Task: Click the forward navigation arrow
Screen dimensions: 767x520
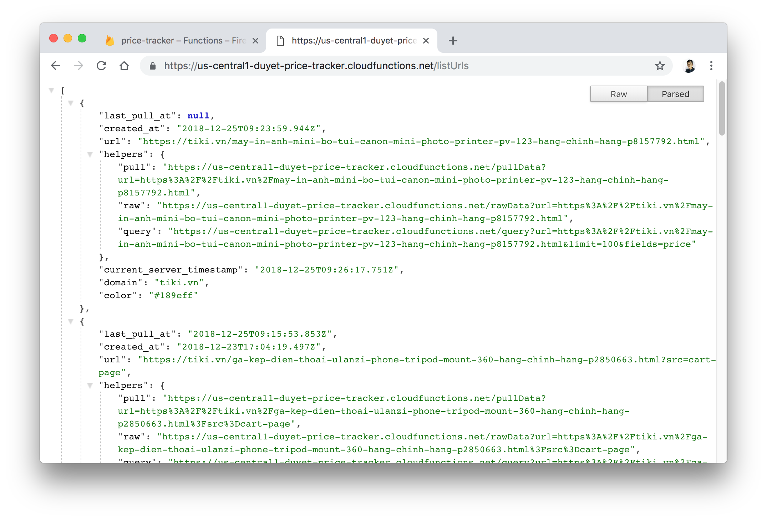Action: click(78, 66)
